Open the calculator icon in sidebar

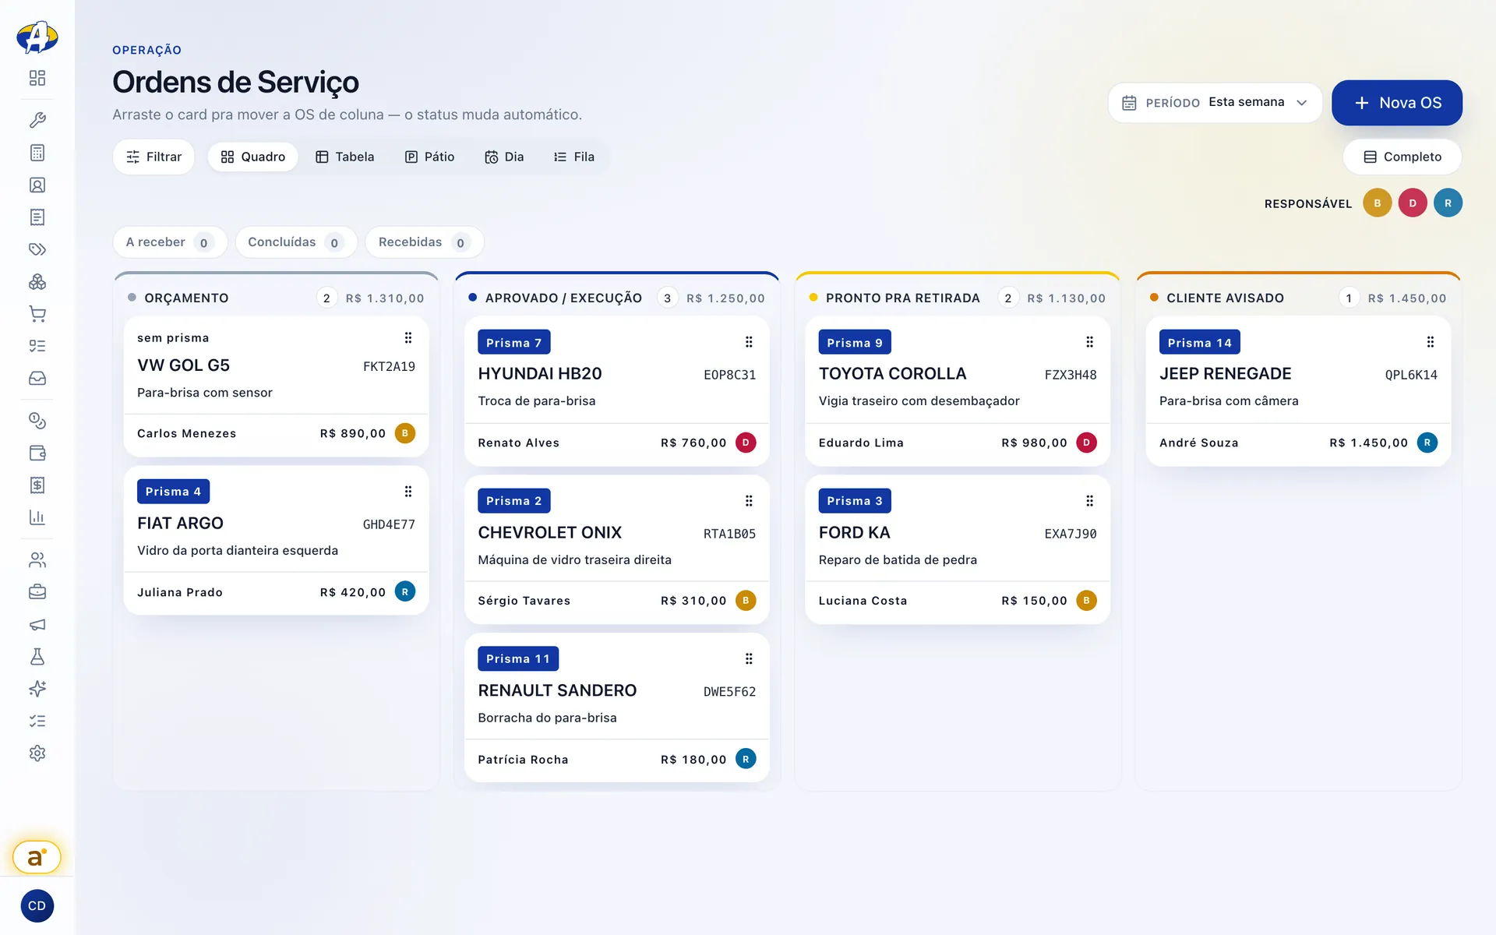tap(37, 153)
